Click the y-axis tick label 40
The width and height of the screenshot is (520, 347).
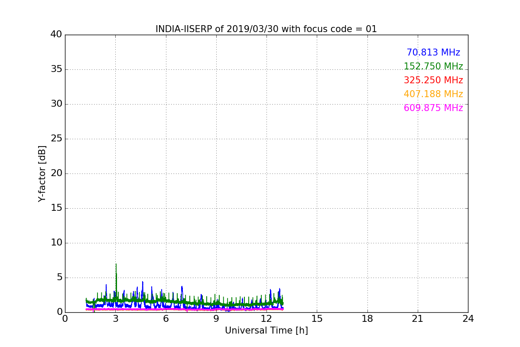coord(56,35)
